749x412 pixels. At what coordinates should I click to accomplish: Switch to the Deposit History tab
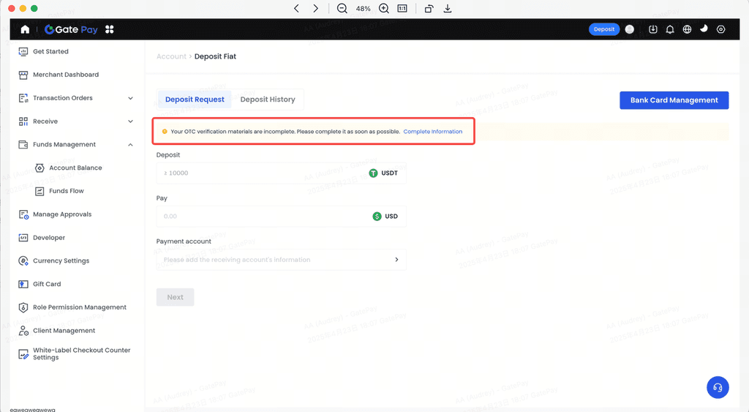[268, 100]
